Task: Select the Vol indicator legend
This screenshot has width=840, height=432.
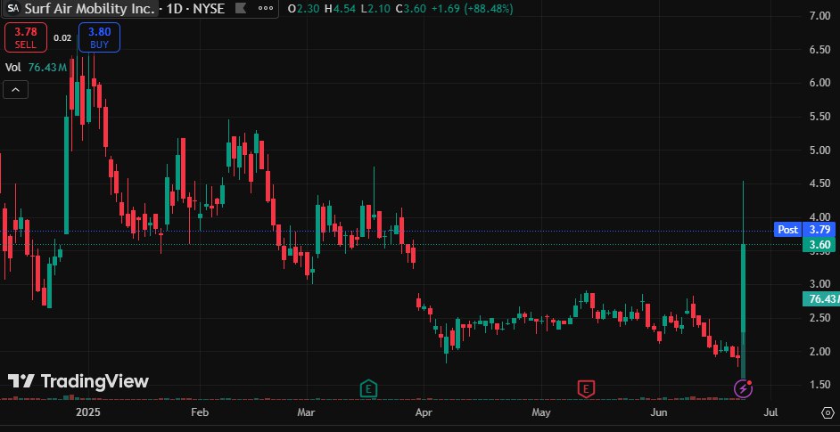Action: [13, 68]
